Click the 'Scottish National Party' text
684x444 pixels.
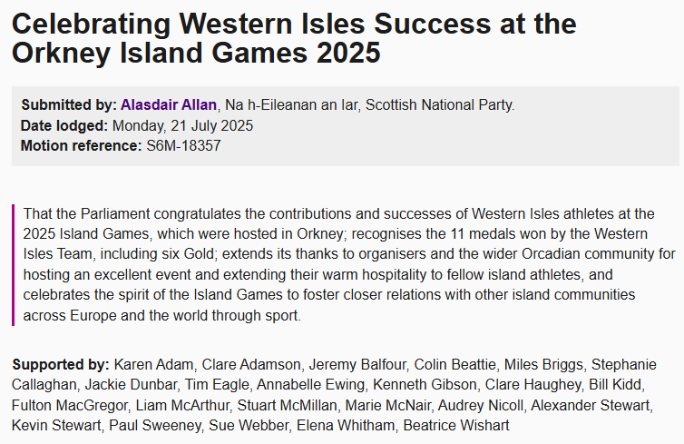[439, 105]
